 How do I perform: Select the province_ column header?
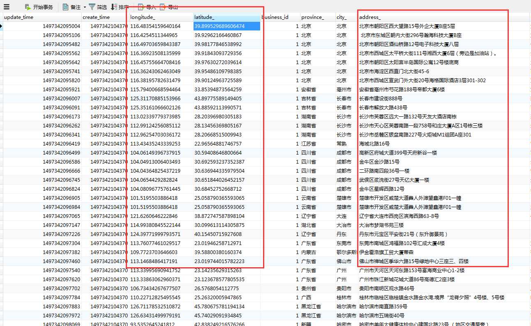(318, 17)
